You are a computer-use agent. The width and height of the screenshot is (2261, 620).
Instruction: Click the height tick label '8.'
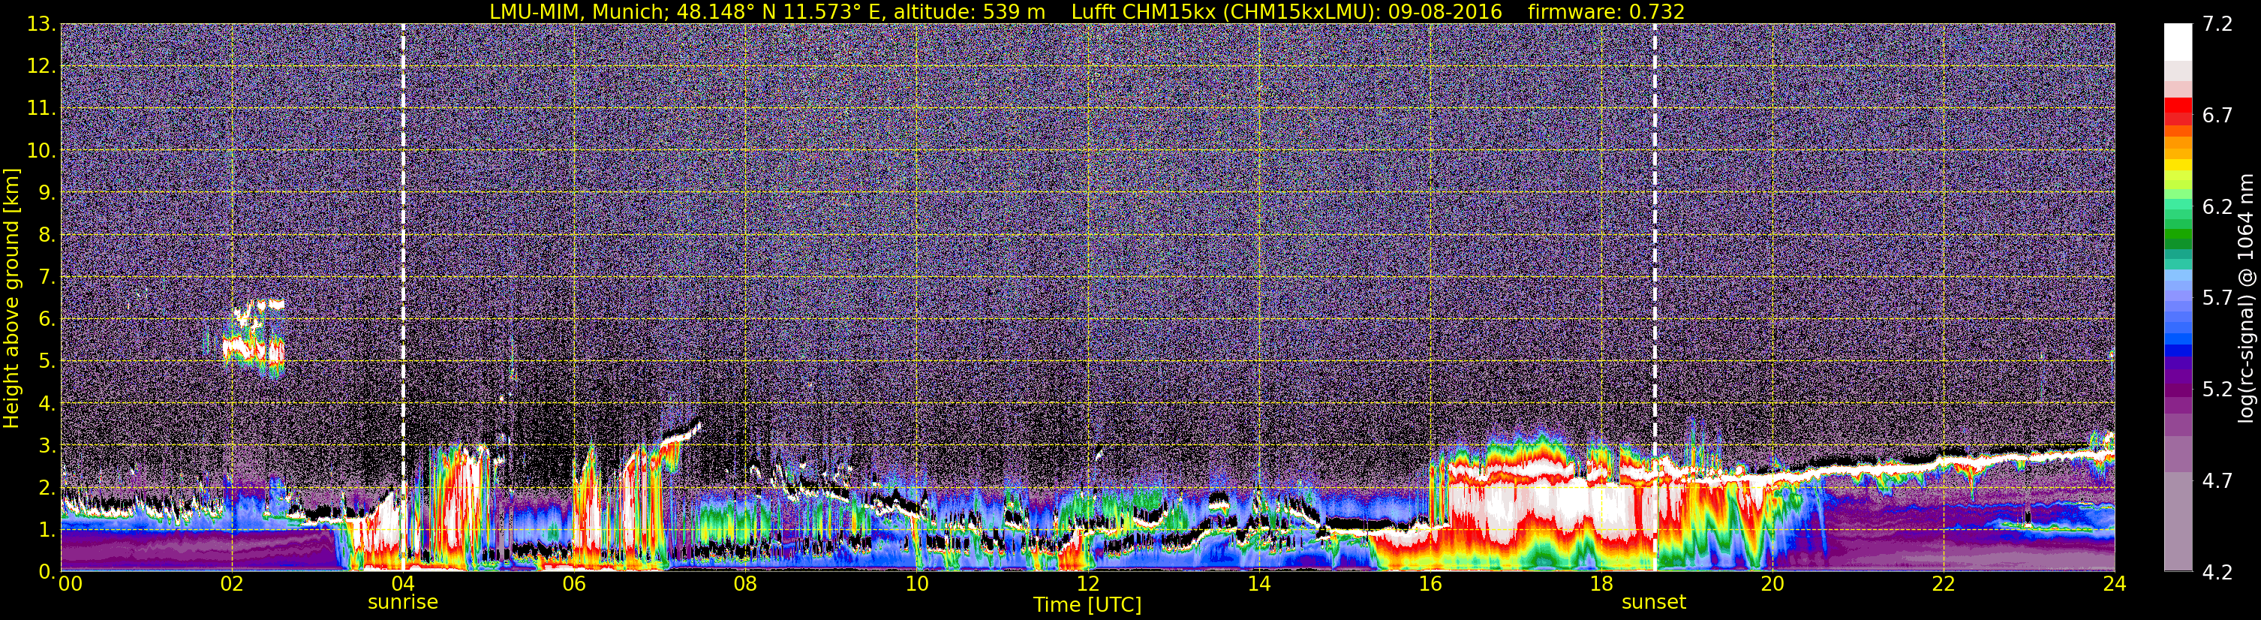[47, 236]
